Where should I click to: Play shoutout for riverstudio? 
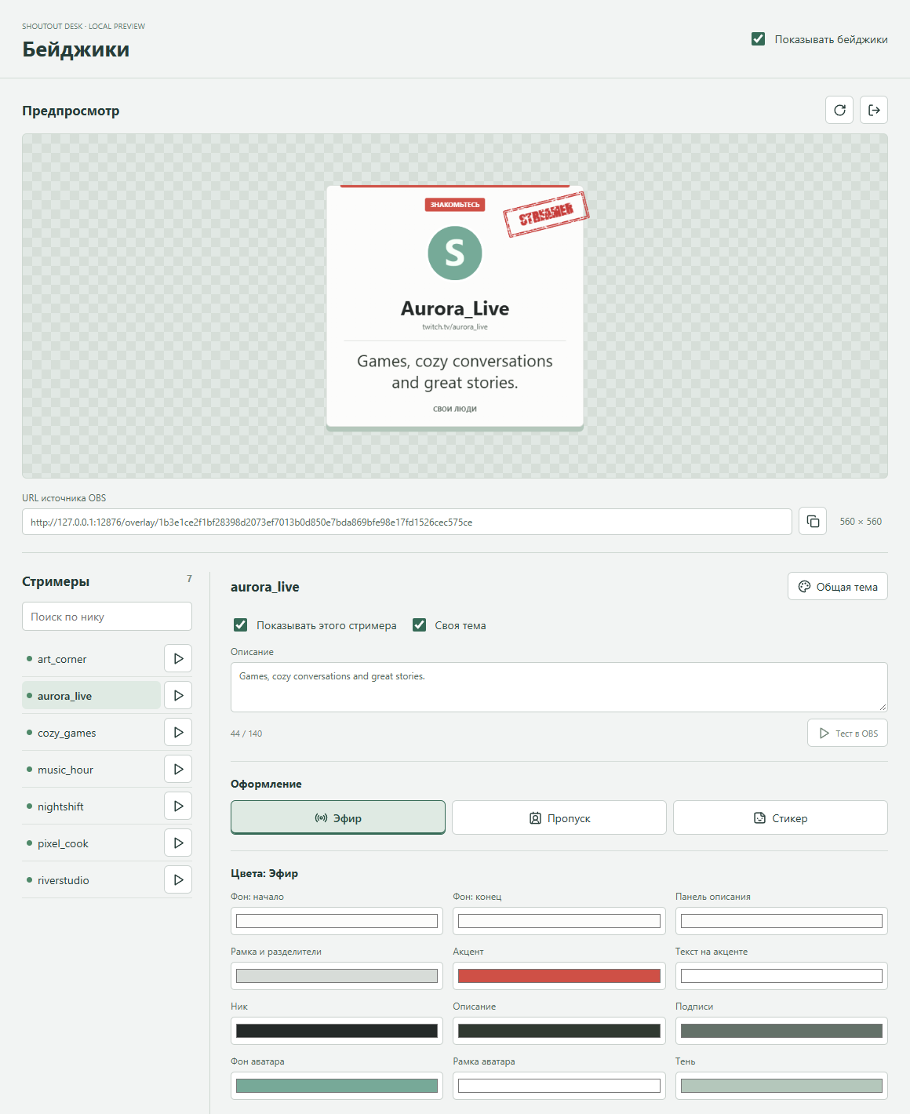[x=178, y=880]
